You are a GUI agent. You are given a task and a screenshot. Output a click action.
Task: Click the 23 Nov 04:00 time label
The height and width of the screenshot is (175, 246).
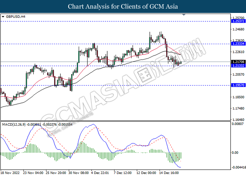click(x=33, y=173)
